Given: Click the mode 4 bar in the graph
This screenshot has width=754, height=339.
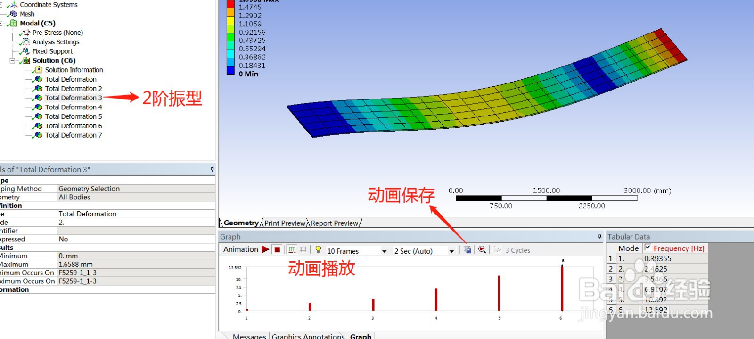Looking at the screenshot, I should click(x=436, y=299).
